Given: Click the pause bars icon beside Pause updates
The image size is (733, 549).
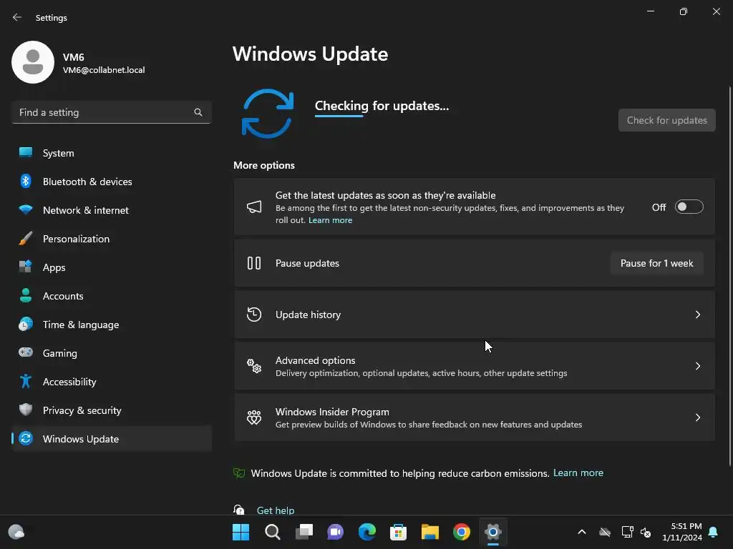Looking at the screenshot, I should [254, 263].
